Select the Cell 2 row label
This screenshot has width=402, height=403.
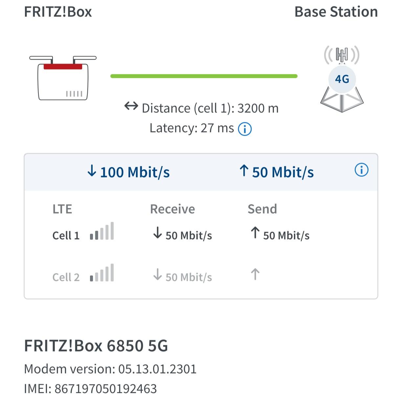coord(66,277)
